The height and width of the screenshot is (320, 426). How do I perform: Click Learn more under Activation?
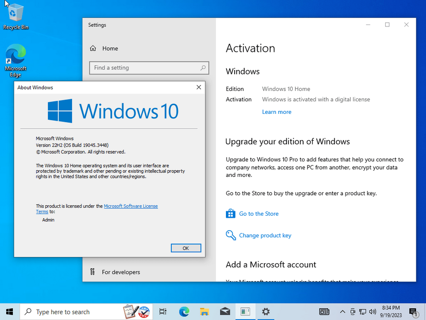tap(277, 112)
